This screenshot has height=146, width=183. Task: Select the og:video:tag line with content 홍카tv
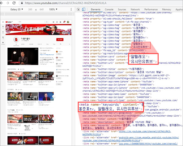pyautogui.click(x=113, y=35)
